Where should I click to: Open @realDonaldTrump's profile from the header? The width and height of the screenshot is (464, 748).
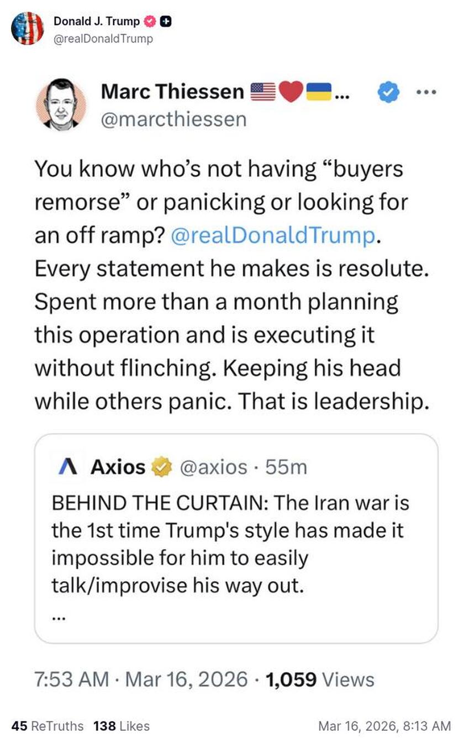pos(102,39)
